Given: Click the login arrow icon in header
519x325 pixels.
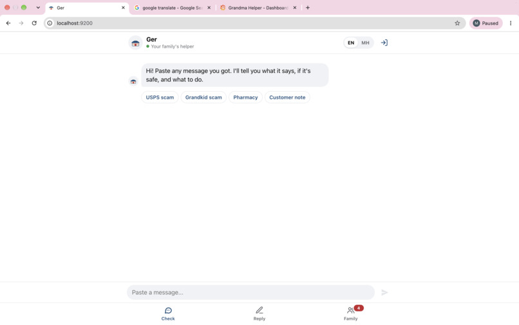Looking at the screenshot, I should (x=384, y=43).
